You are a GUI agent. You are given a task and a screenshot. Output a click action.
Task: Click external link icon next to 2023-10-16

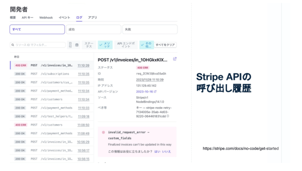pos(155,91)
